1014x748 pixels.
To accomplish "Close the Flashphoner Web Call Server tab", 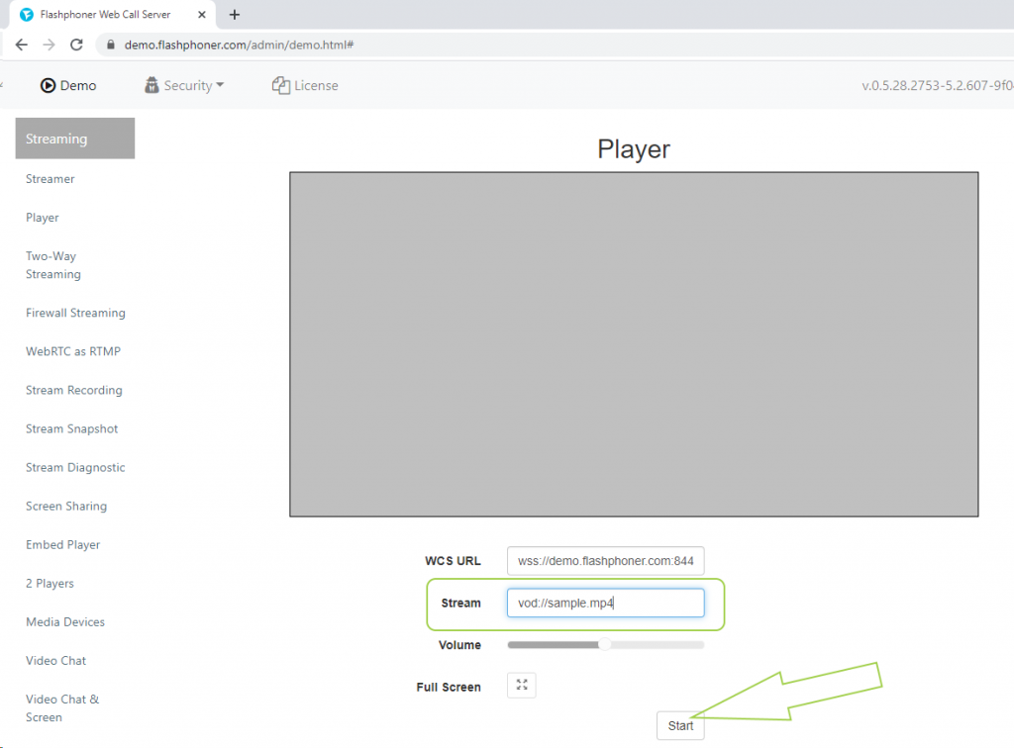I will tap(202, 14).
